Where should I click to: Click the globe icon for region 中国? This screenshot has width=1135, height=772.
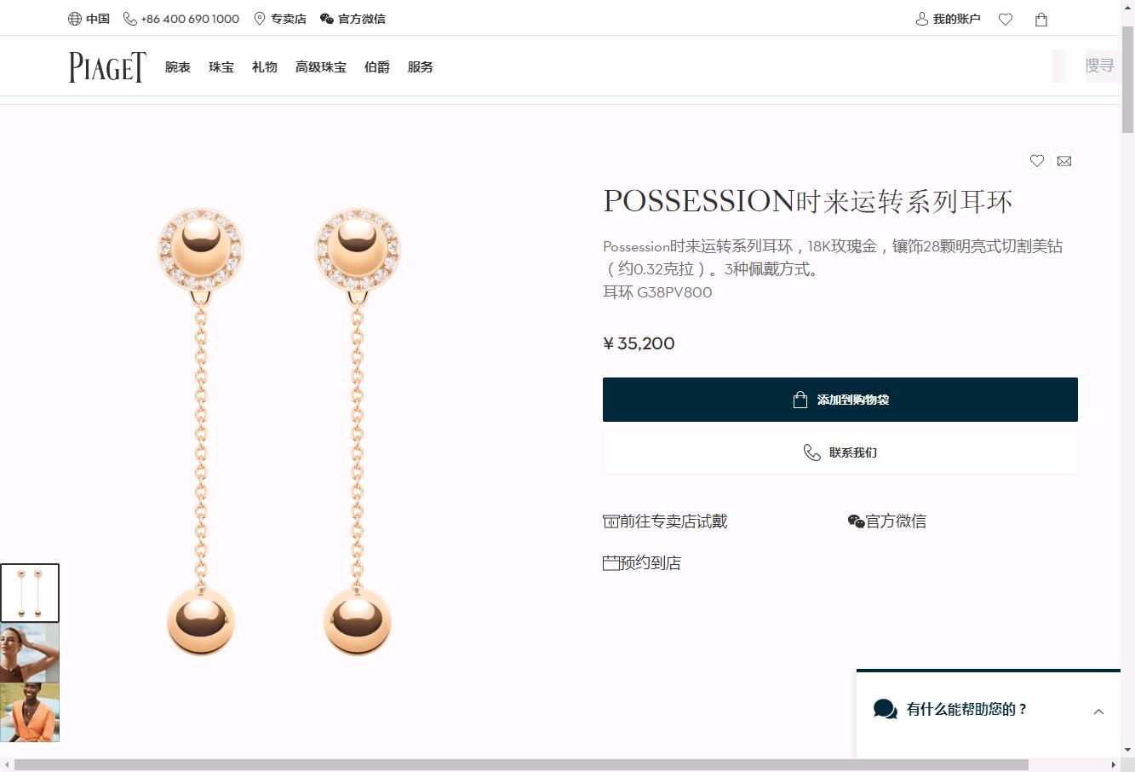click(x=75, y=19)
